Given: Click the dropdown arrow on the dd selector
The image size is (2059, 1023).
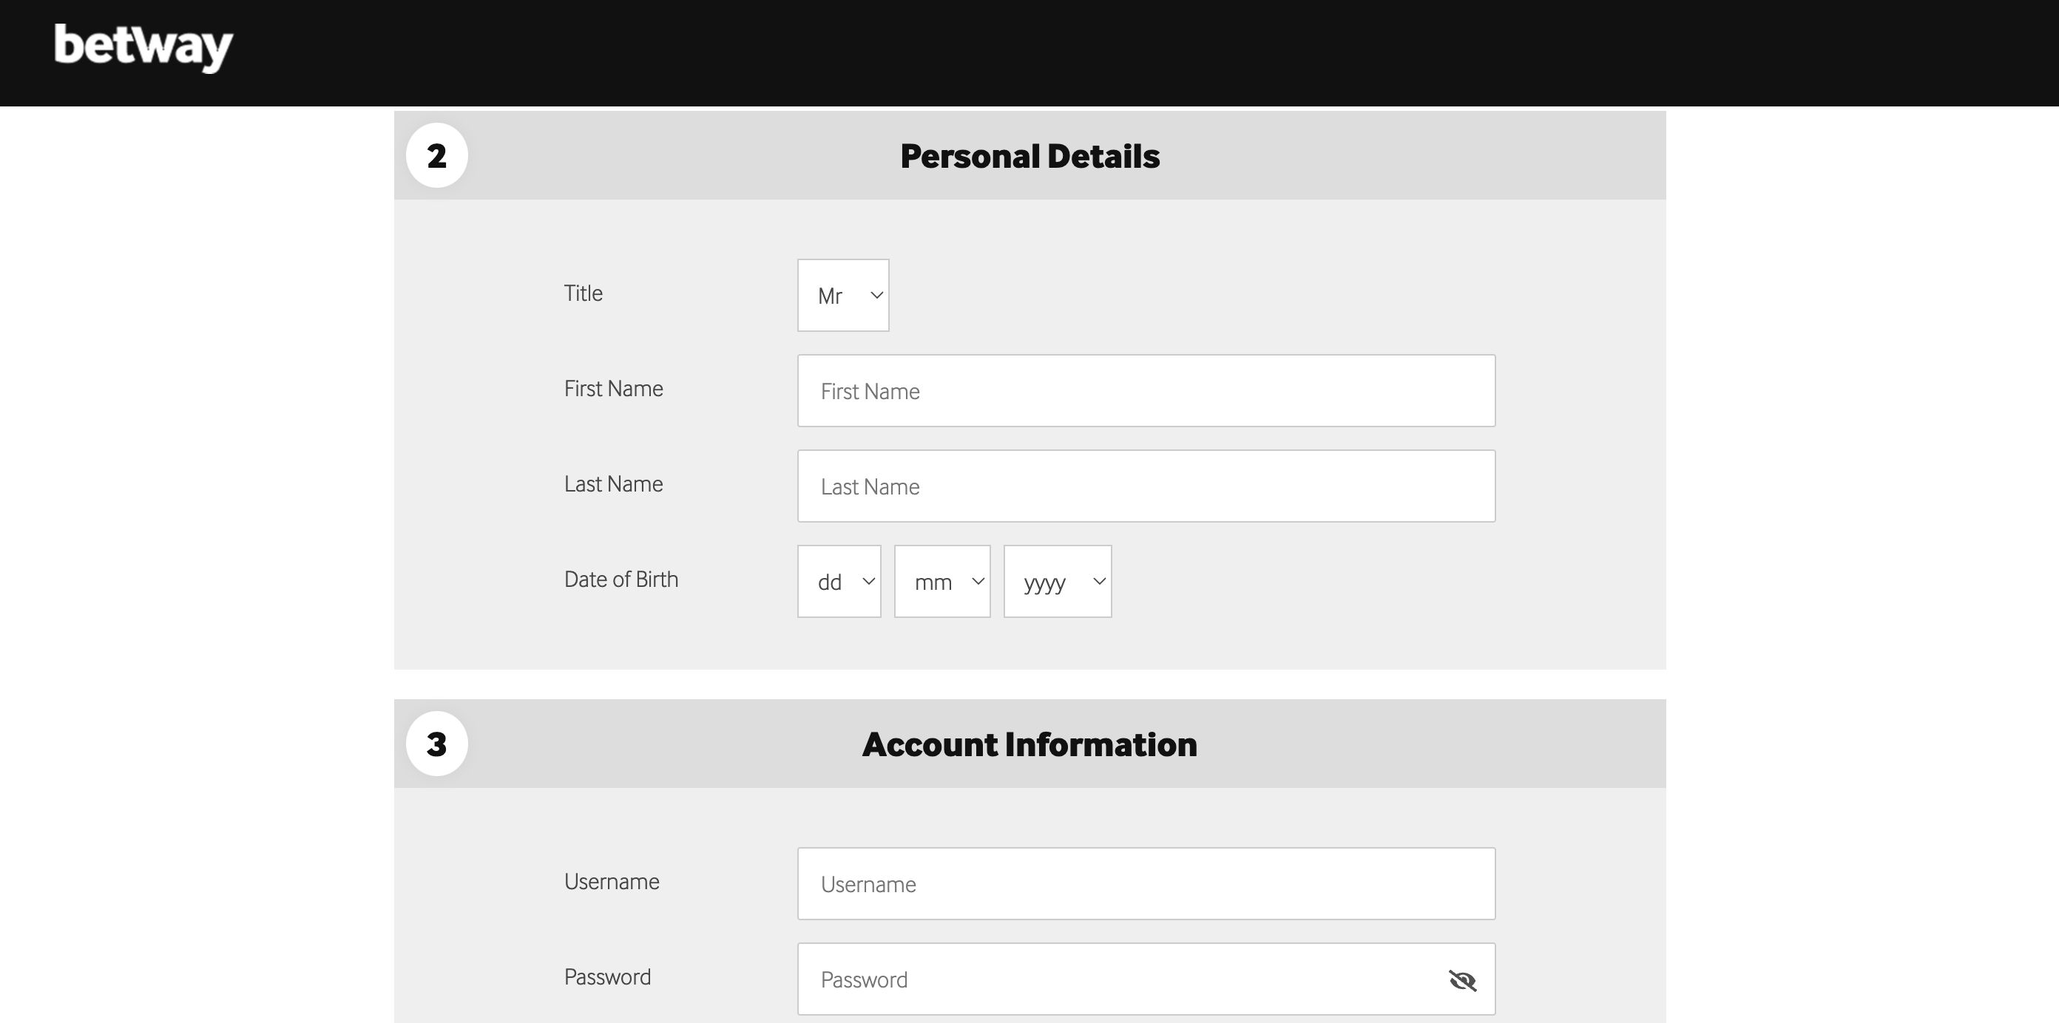Looking at the screenshot, I should (x=868, y=582).
